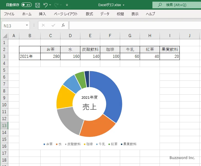Click the Undo arrow icon

(45, 5)
